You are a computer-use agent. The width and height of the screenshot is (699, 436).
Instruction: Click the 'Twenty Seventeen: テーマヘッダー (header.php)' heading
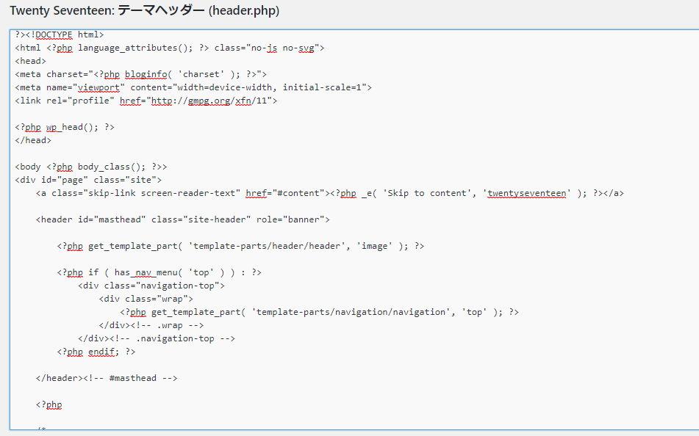click(x=145, y=10)
